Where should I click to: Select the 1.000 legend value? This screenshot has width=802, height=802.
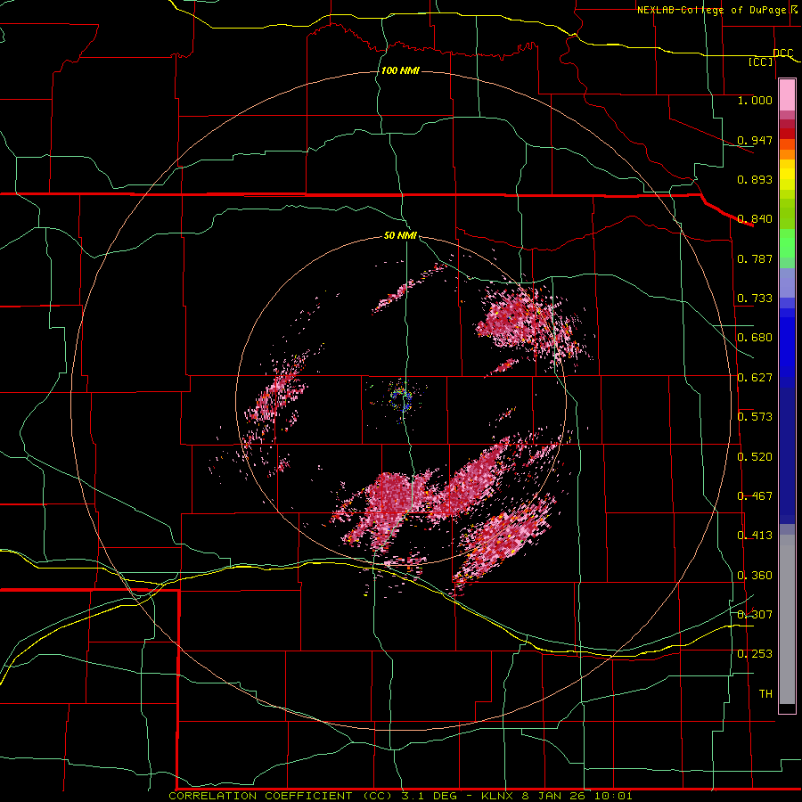click(755, 100)
